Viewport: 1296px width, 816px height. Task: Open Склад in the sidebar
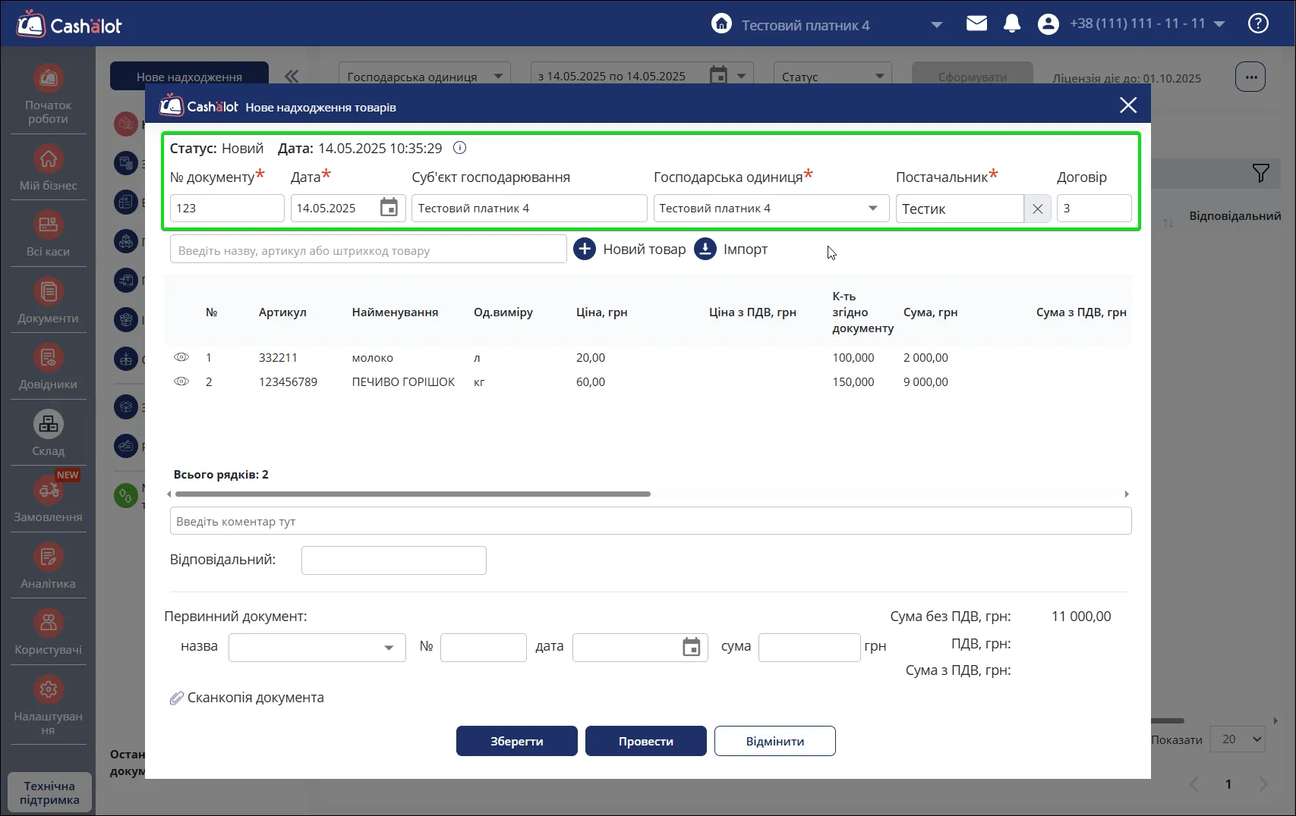(x=48, y=433)
